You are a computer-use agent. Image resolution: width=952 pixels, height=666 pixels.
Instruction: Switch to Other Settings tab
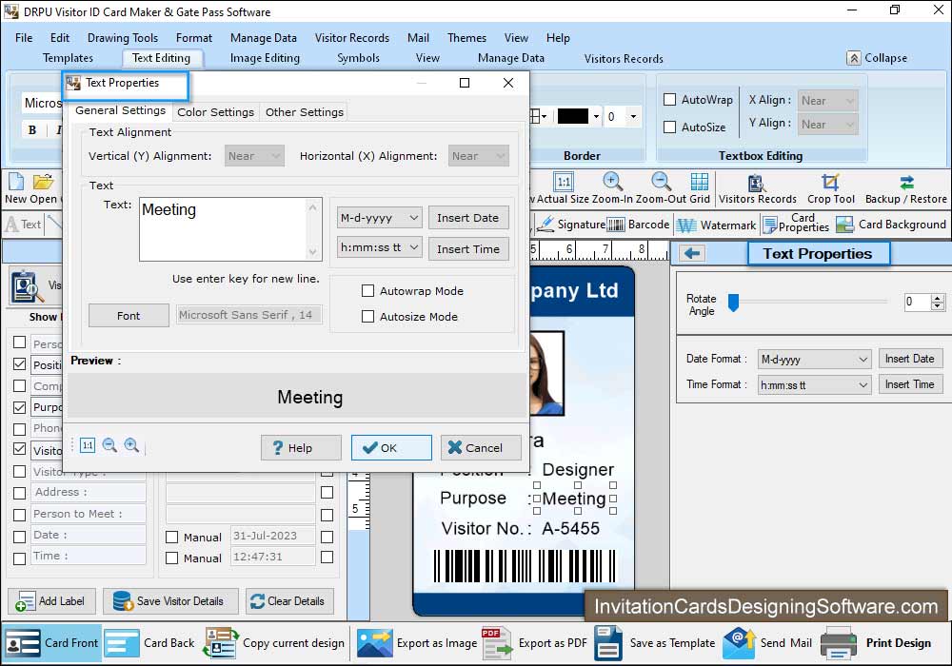[x=305, y=112]
